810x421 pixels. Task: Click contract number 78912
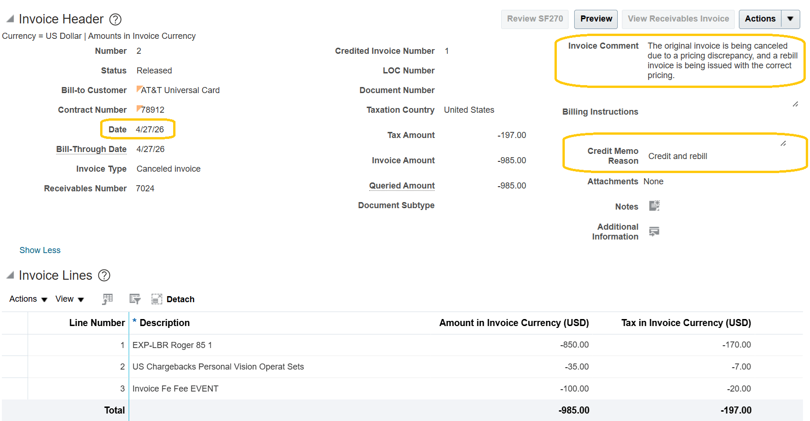pyautogui.click(x=153, y=110)
